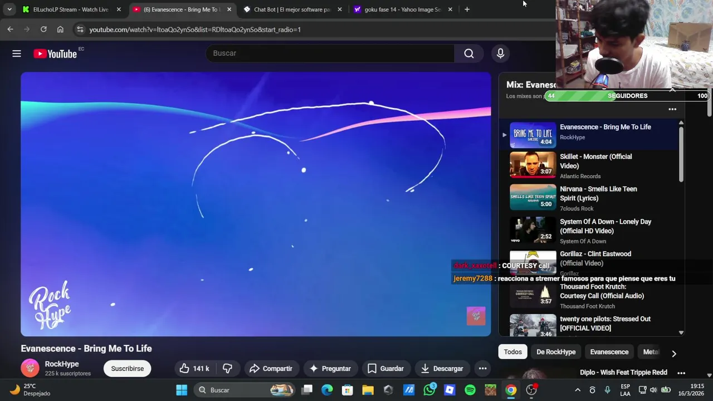Open RockHype channel name link
Image resolution: width=713 pixels, height=401 pixels.
coord(62,364)
